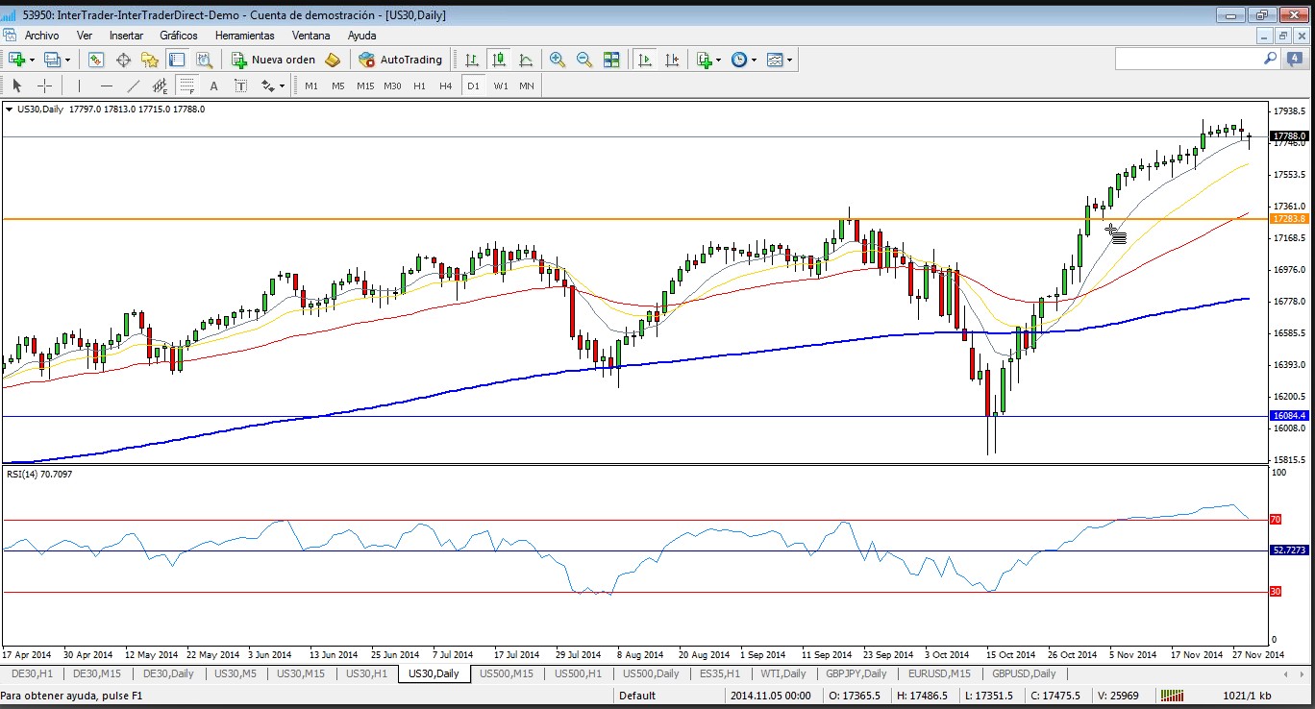Open the Insertar menu
Screen dimensions: 1315x709
click(126, 36)
